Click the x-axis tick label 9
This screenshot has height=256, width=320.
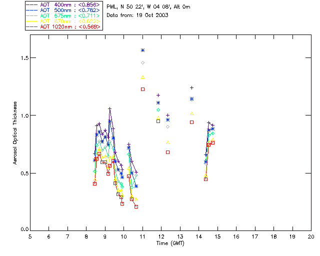(x=105, y=237)
